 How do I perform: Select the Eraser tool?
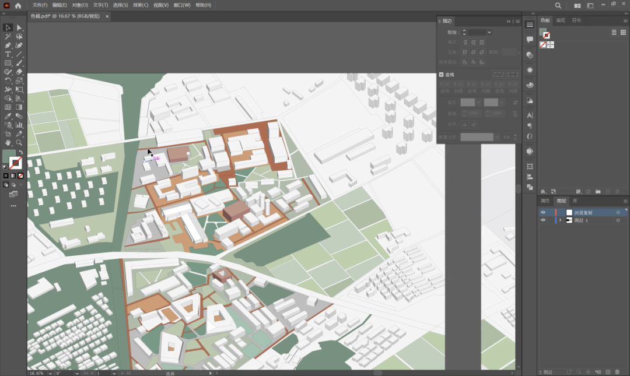coord(19,72)
